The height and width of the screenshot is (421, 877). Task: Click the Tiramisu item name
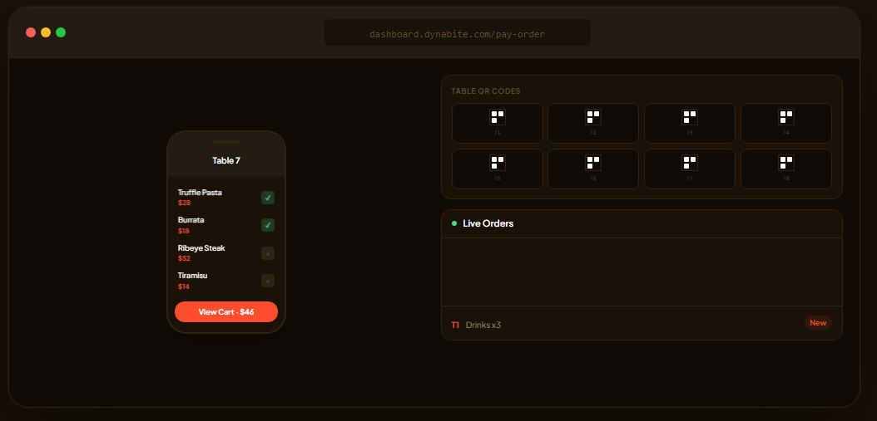(192, 276)
